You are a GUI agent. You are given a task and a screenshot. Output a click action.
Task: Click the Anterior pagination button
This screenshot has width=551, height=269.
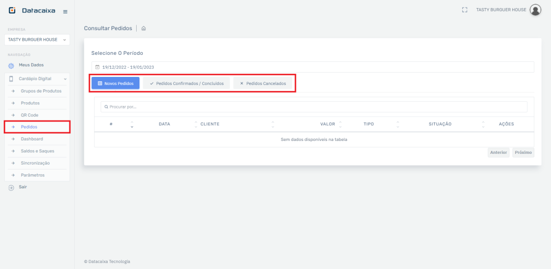tap(498, 152)
